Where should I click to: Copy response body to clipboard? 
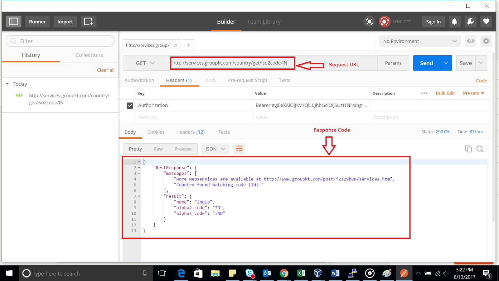[x=468, y=149]
